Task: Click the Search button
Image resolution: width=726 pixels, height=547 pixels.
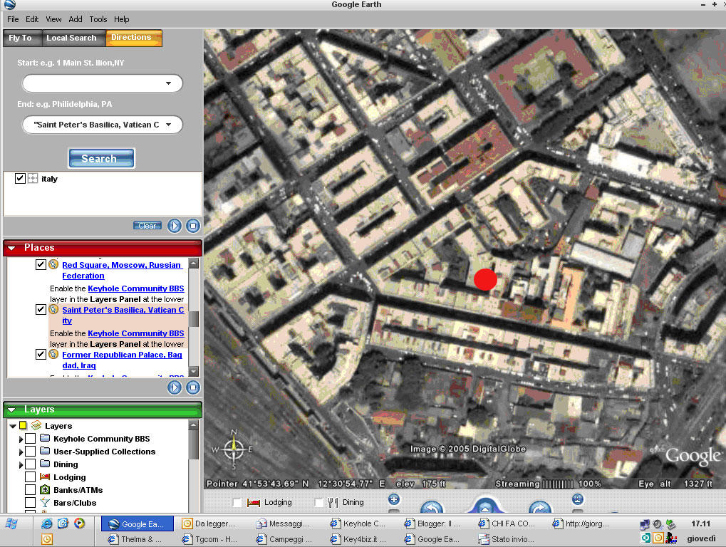Action: [x=101, y=158]
